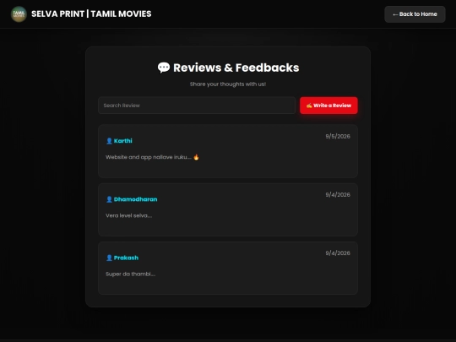Click the Tamil Movies round logo
This screenshot has width=456, height=342.
tap(19, 14)
